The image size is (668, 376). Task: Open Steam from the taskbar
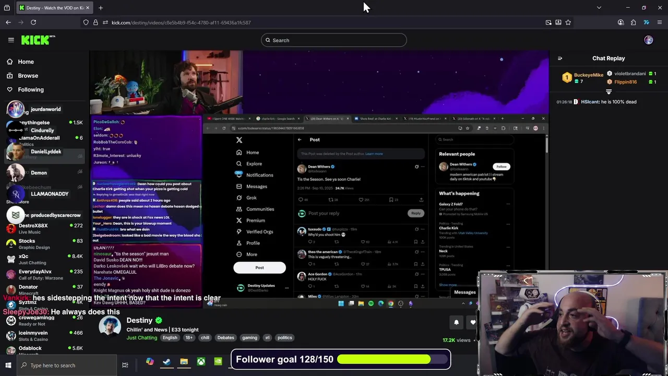point(167,362)
